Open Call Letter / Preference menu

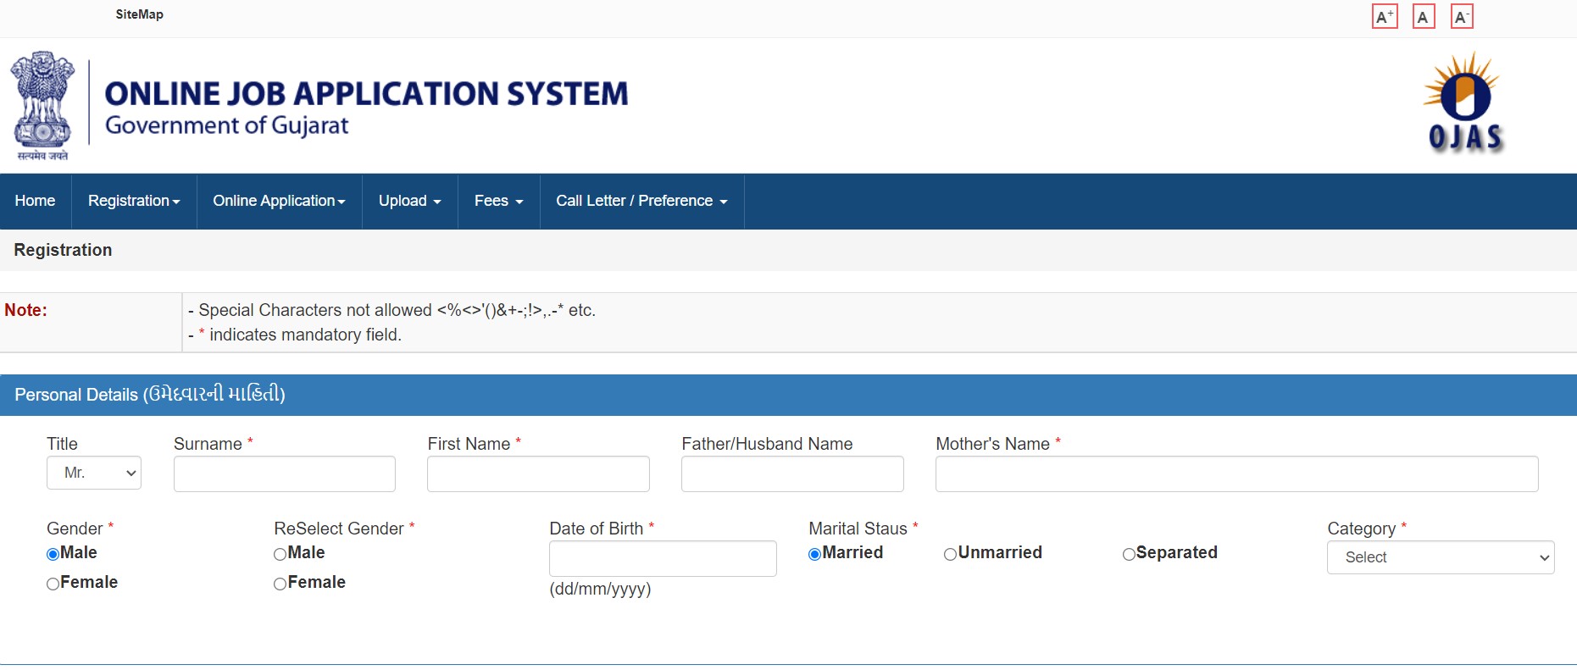click(x=641, y=201)
